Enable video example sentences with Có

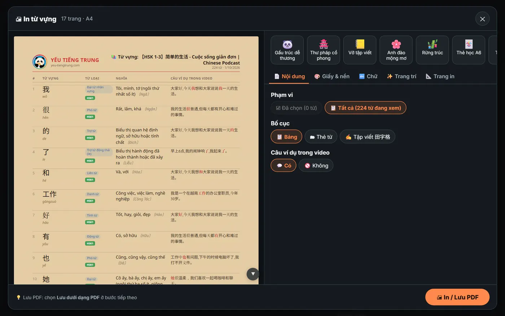coord(284,166)
